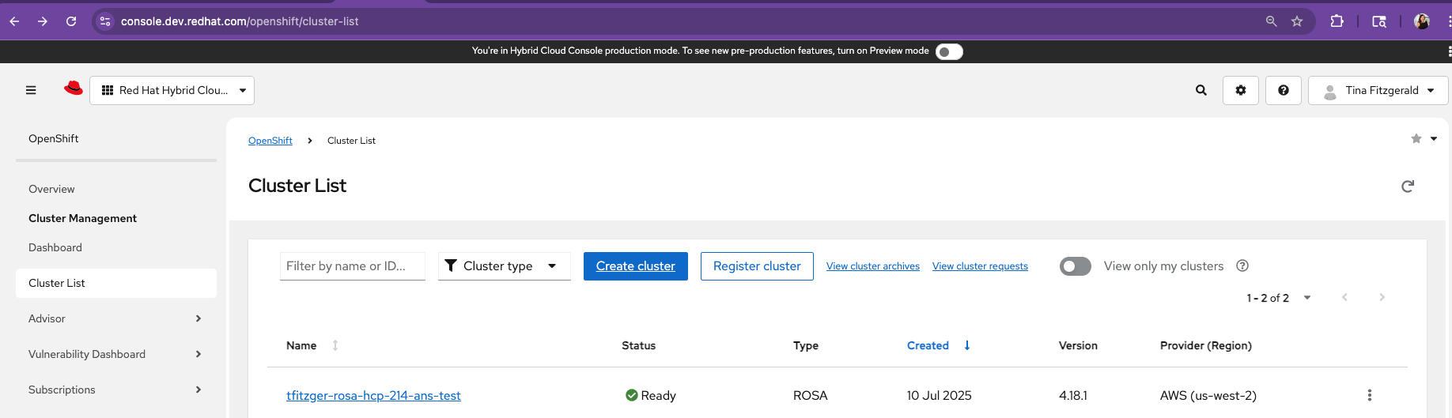Open the settings gear menu
Viewport: 1452px width, 418px height.
[1241, 90]
